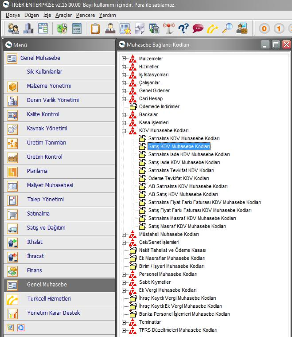Image resolution: width=292 pixels, height=337 pixels.
Task: Open the Araçlar menu
Action: pos(64,15)
